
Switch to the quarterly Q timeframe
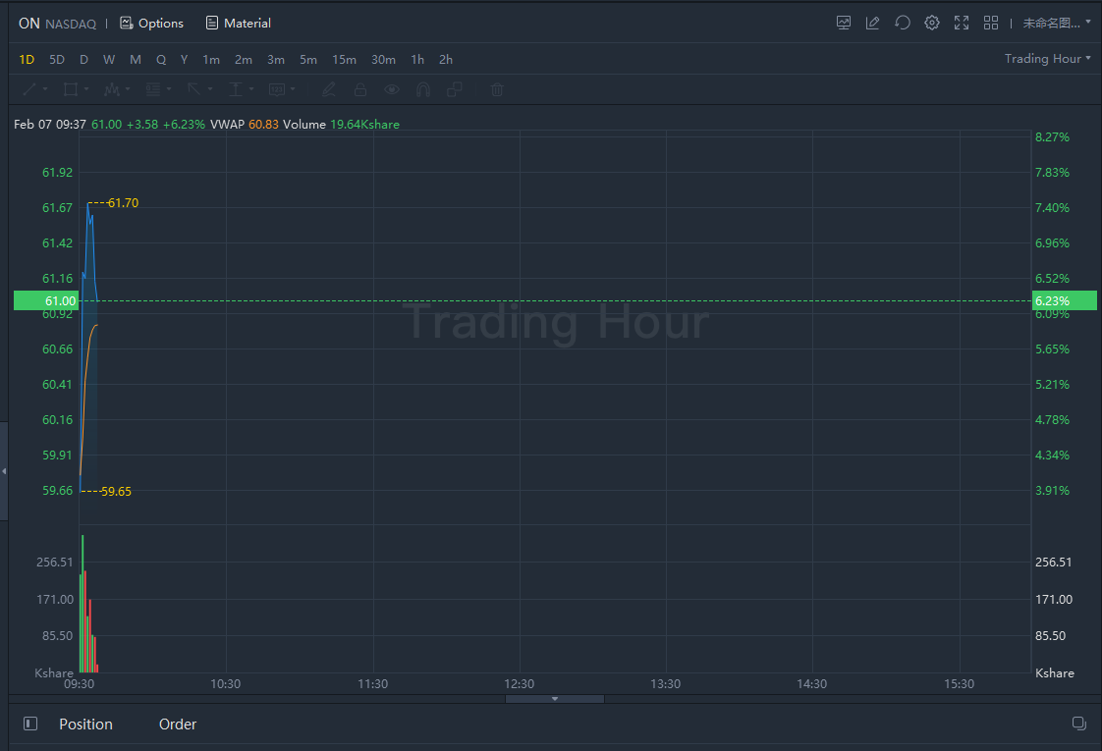tap(161, 60)
